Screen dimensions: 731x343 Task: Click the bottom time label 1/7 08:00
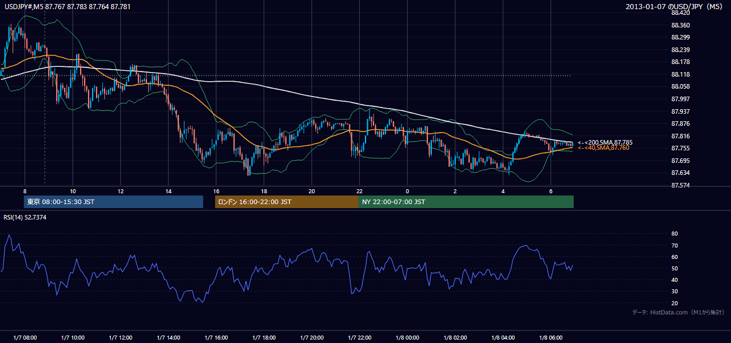pos(25,337)
